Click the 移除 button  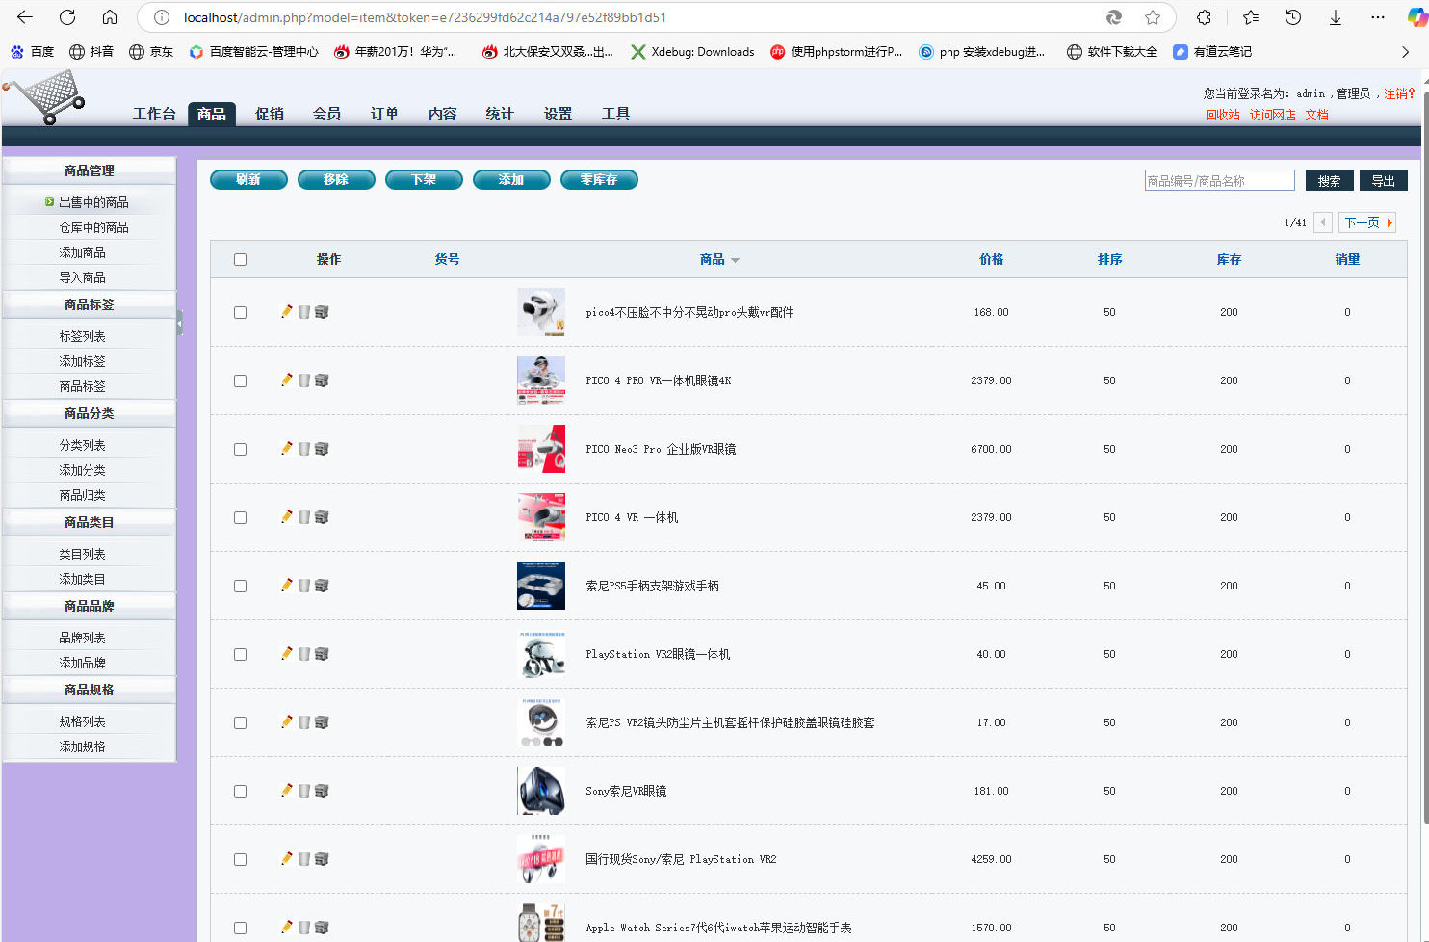point(336,180)
